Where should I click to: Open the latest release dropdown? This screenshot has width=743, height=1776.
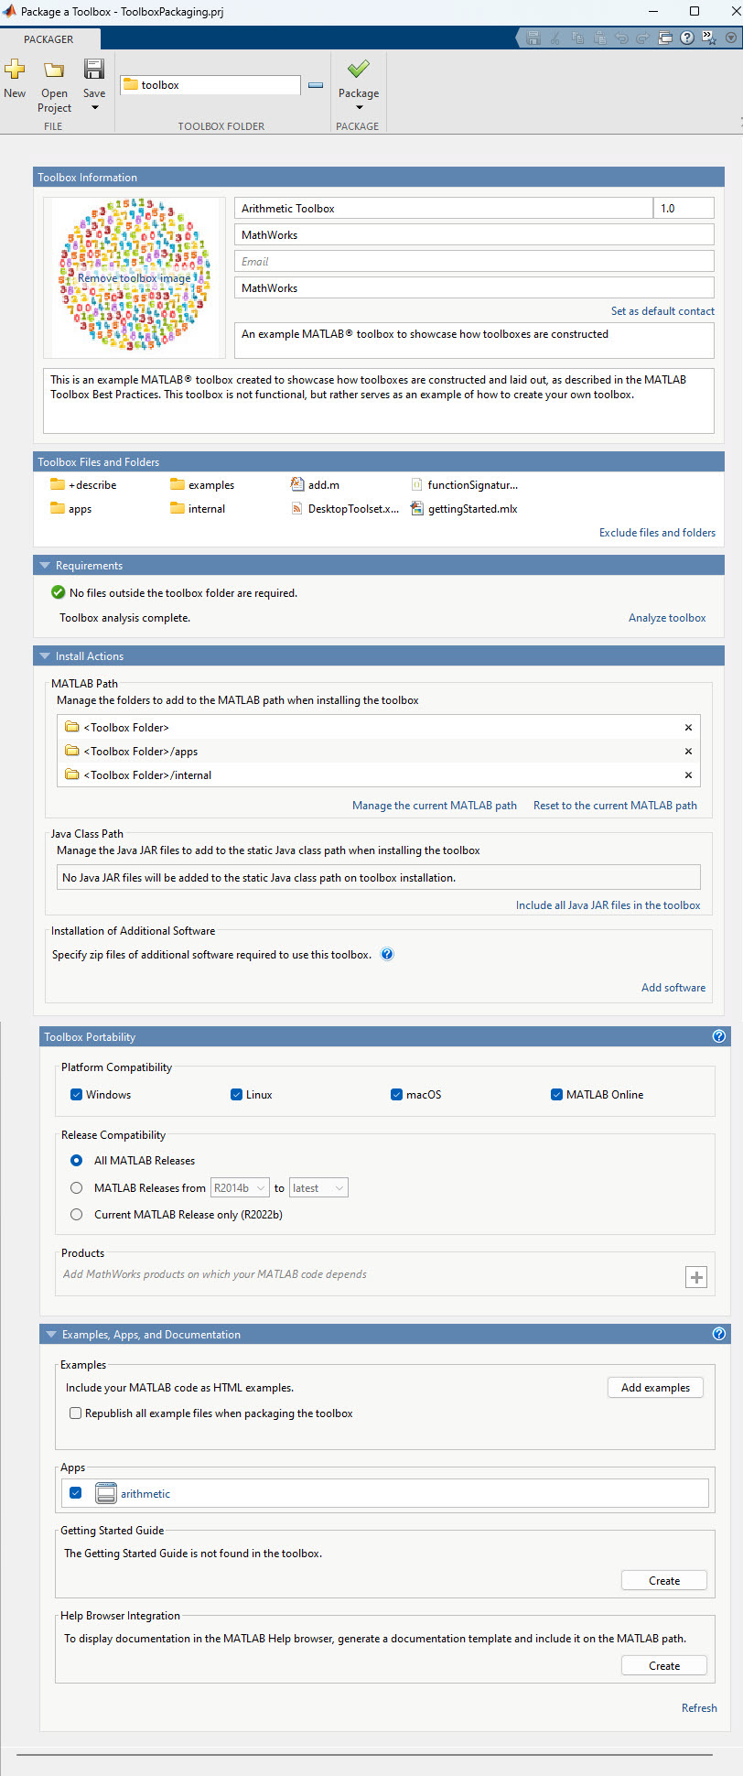[318, 1188]
